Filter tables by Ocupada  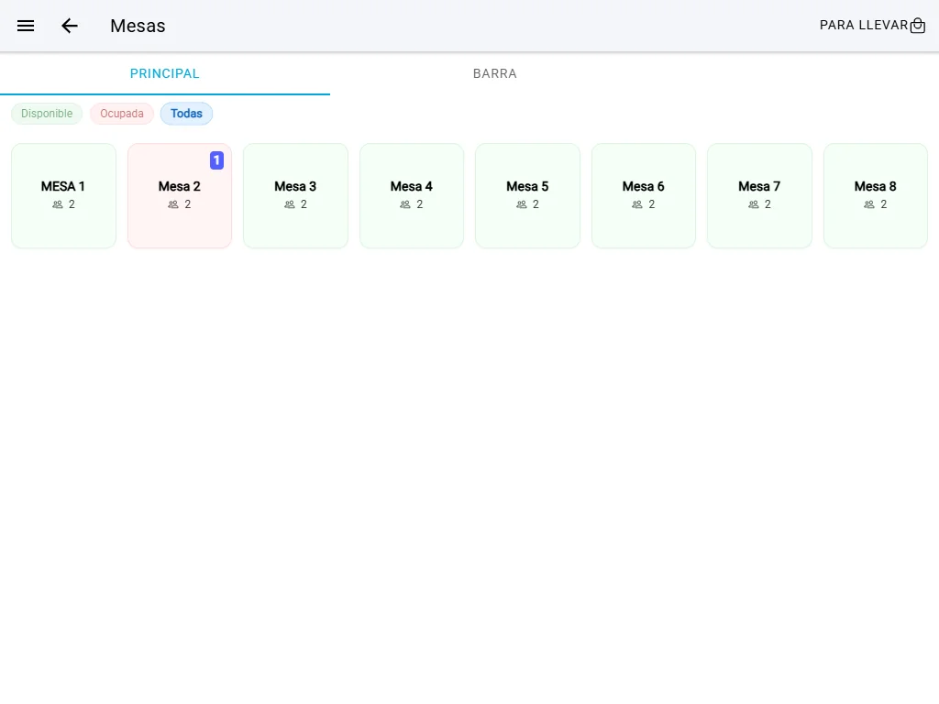coord(122,114)
